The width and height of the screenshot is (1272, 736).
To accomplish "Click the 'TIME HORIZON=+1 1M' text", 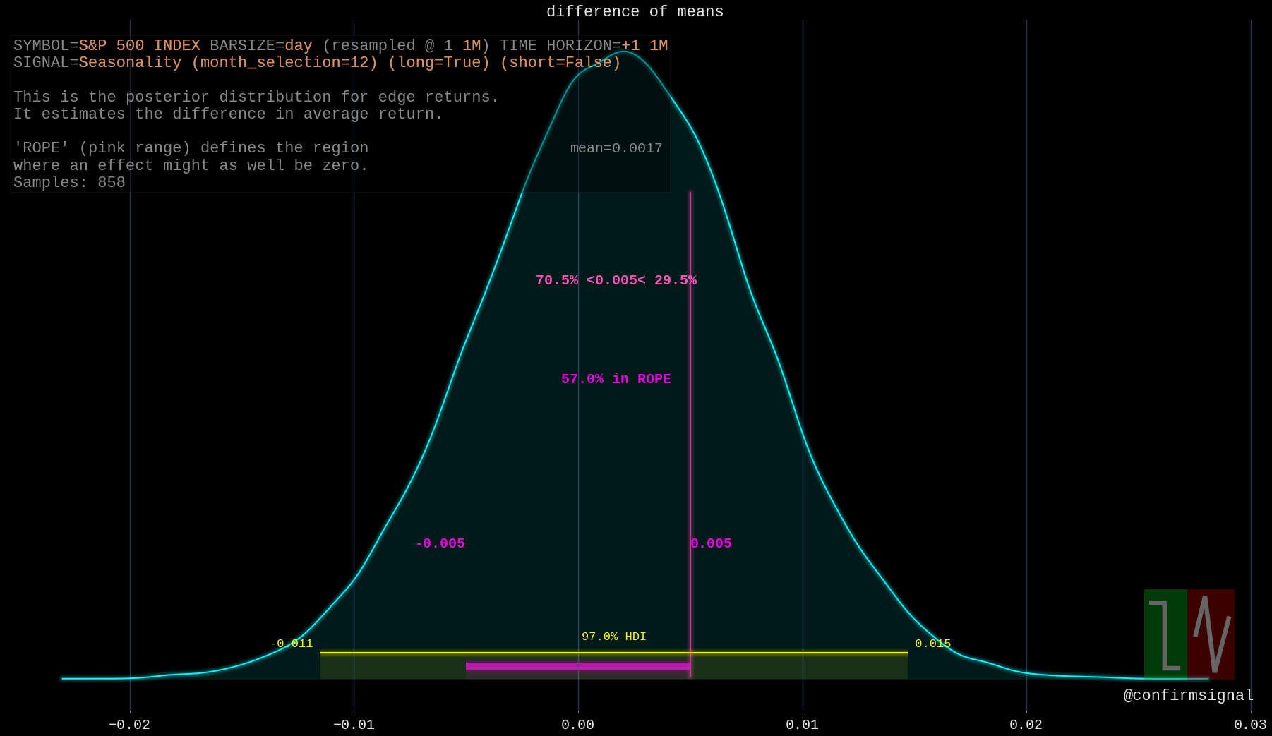I will click(584, 46).
